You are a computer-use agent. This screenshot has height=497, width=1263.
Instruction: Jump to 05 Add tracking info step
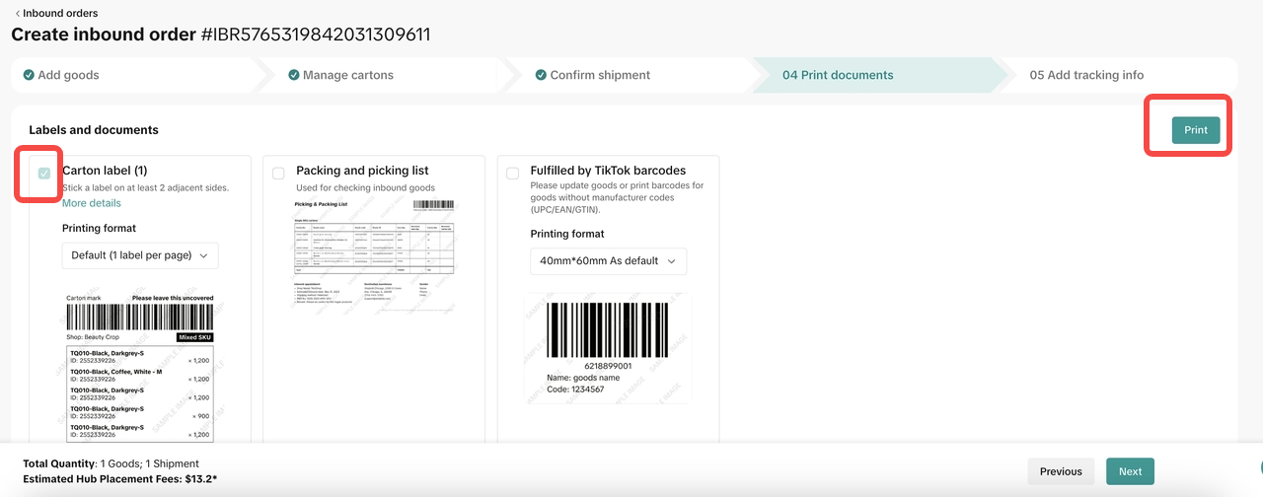[1086, 75]
